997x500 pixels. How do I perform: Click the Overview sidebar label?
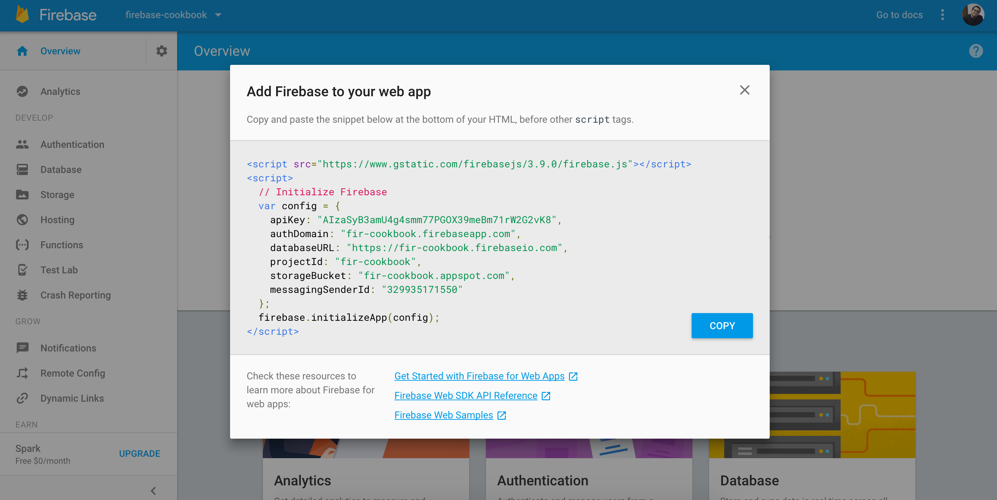click(x=60, y=51)
